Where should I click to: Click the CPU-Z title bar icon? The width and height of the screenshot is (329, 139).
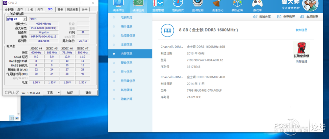5,3
